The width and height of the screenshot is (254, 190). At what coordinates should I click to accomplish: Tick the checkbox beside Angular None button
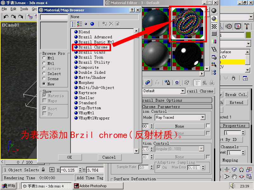pos(208,156)
